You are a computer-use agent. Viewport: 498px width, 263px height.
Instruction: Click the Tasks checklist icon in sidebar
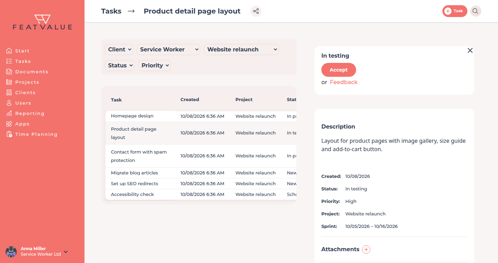point(9,61)
